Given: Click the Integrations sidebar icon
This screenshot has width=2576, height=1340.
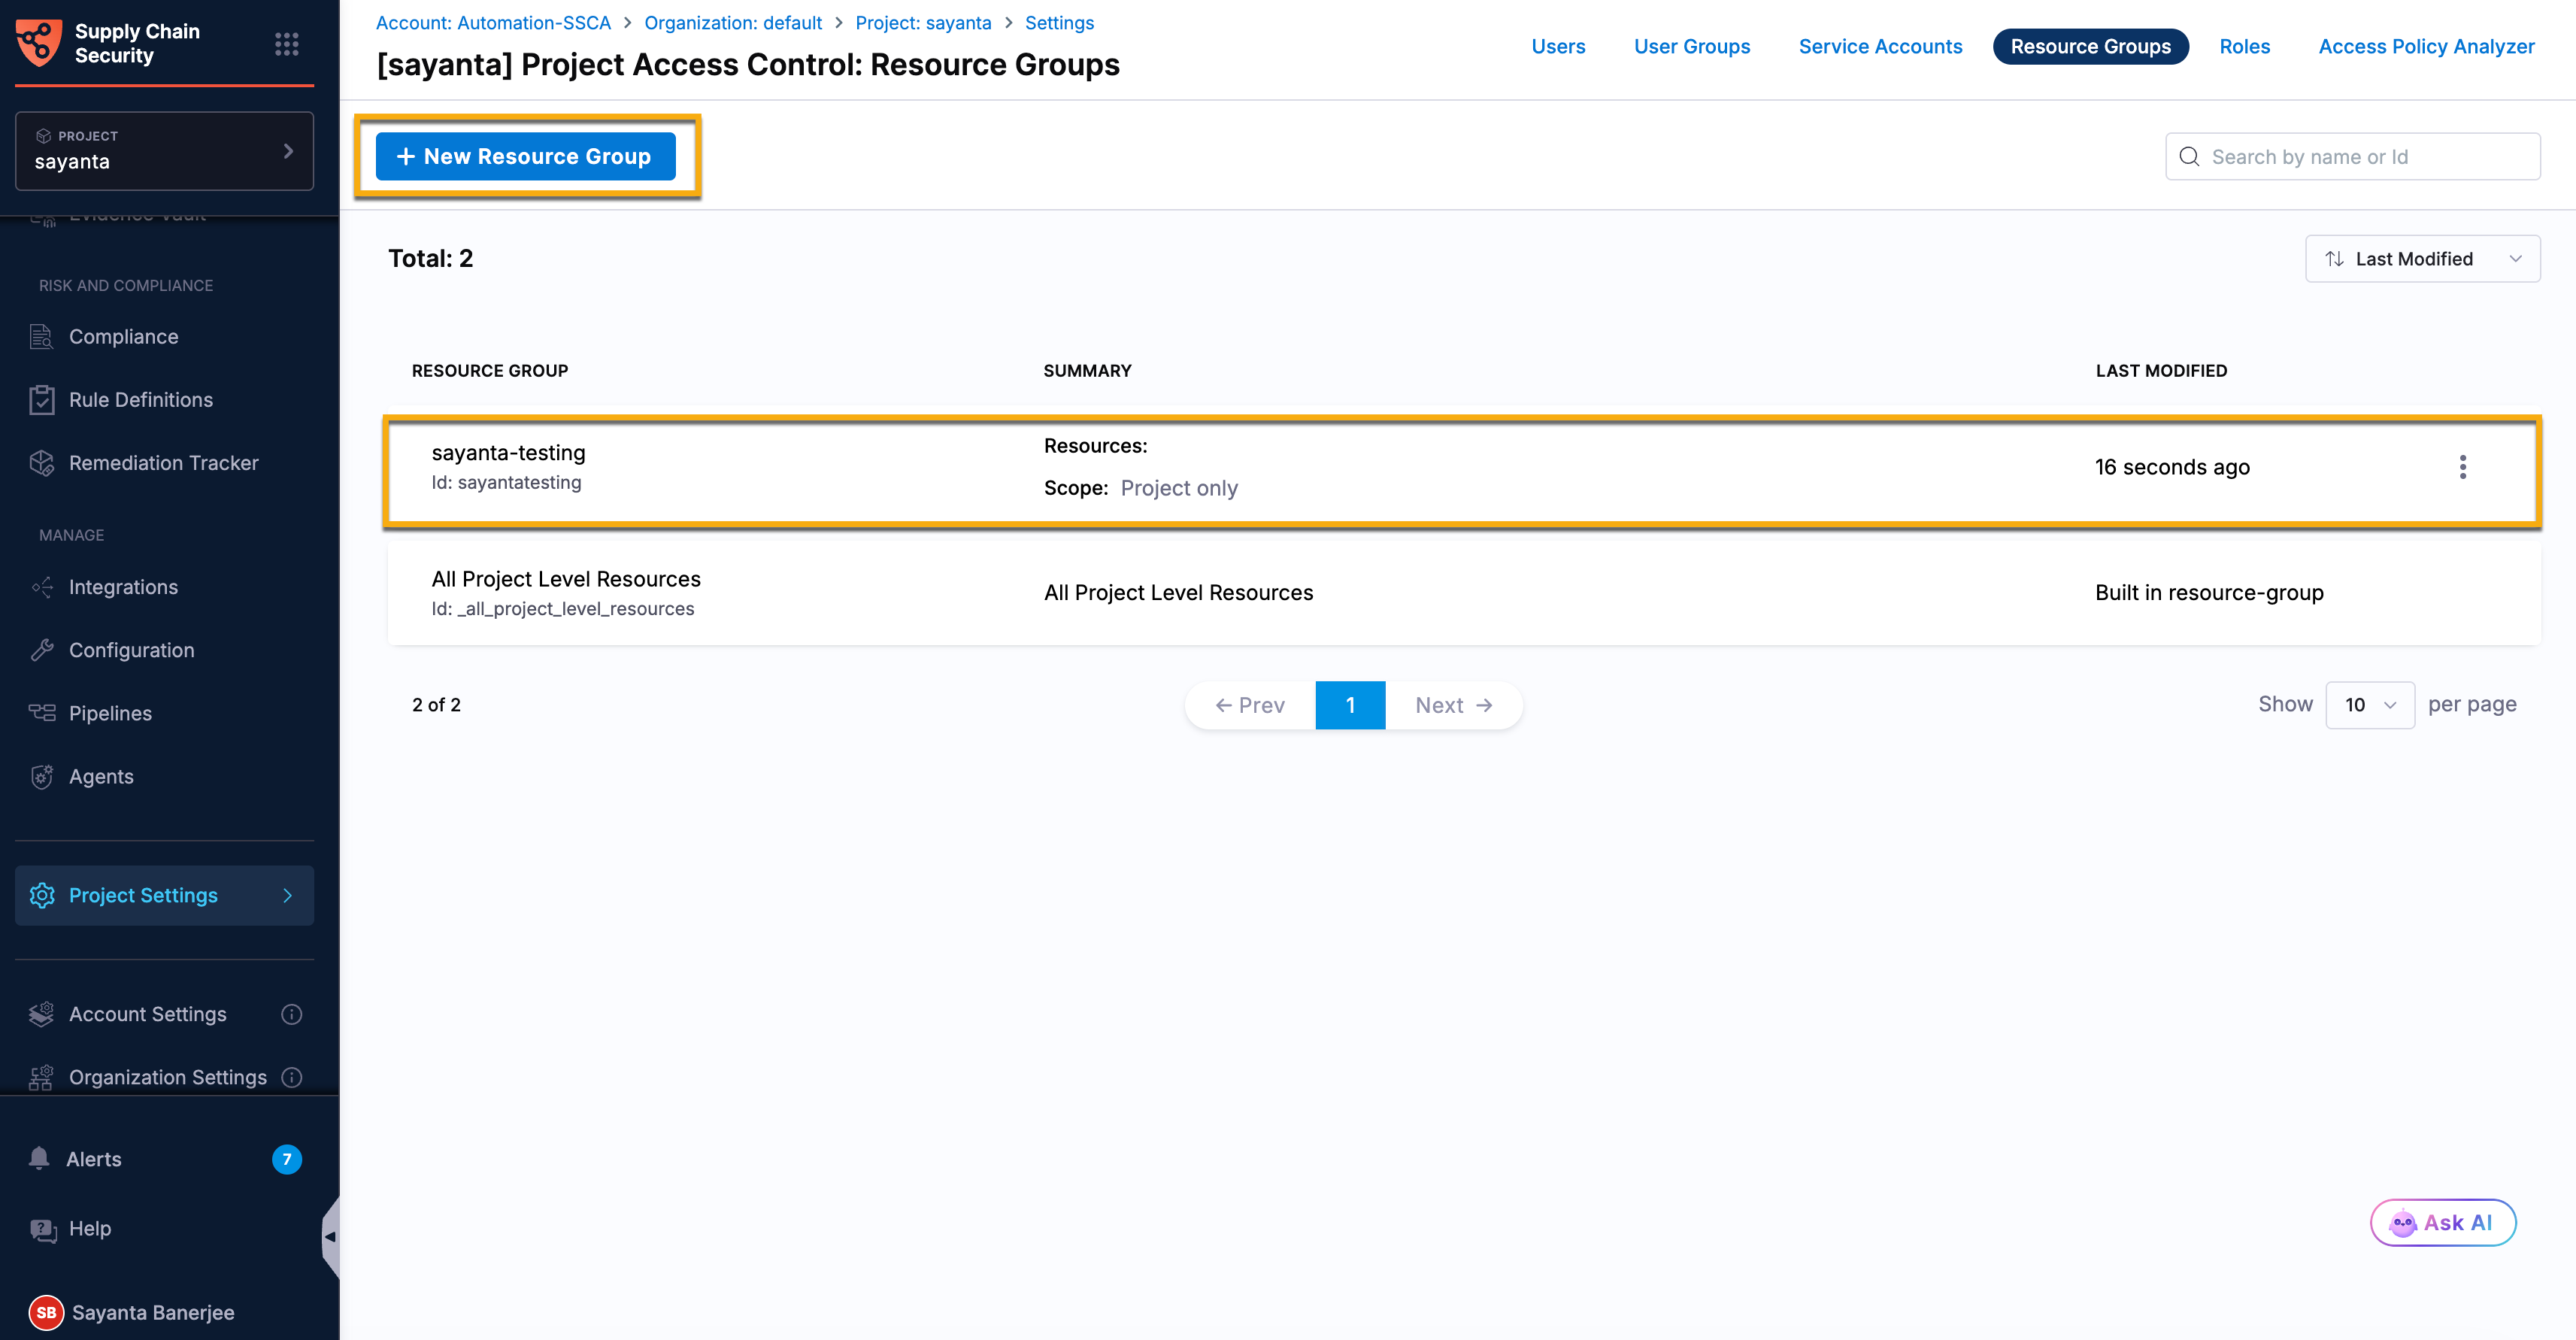Looking at the screenshot, I should pos(42,587).
